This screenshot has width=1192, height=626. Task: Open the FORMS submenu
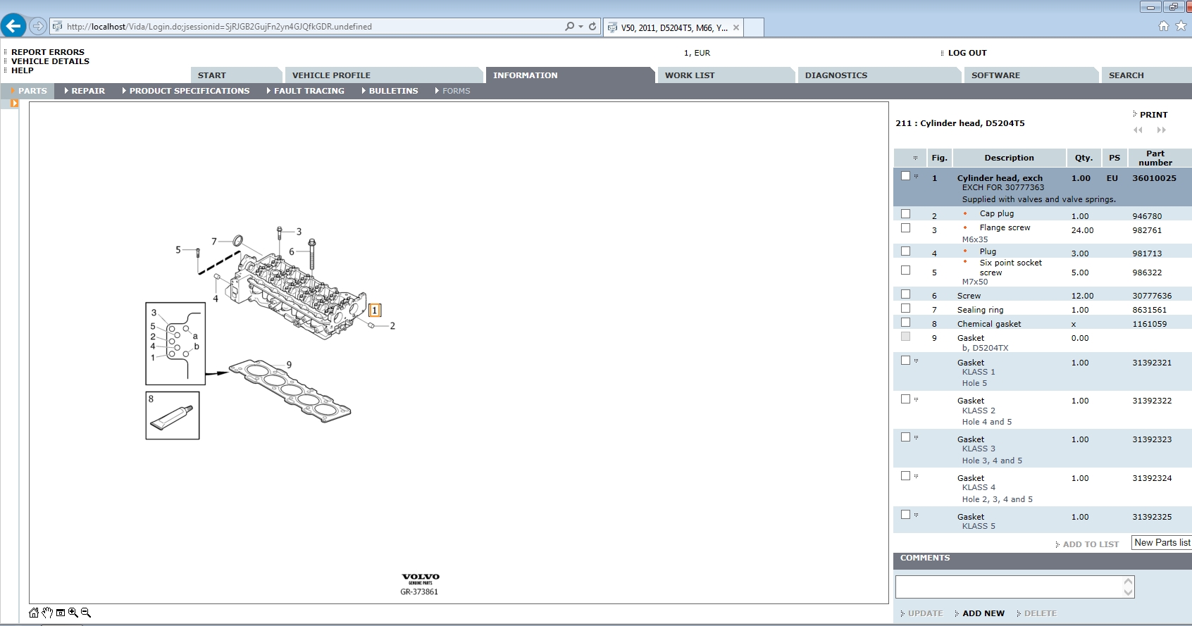[x=452, y=91]
